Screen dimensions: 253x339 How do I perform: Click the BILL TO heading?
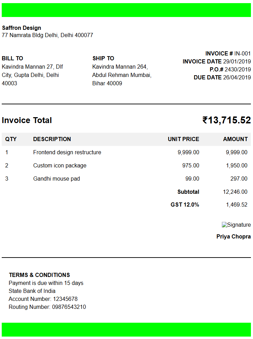pos(12,58)
